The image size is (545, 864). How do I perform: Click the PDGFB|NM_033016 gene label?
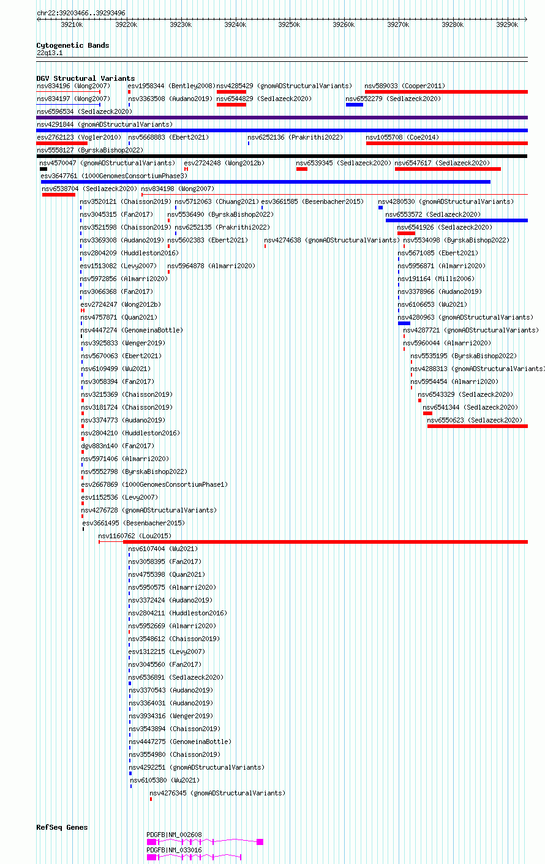pos(174,850)
